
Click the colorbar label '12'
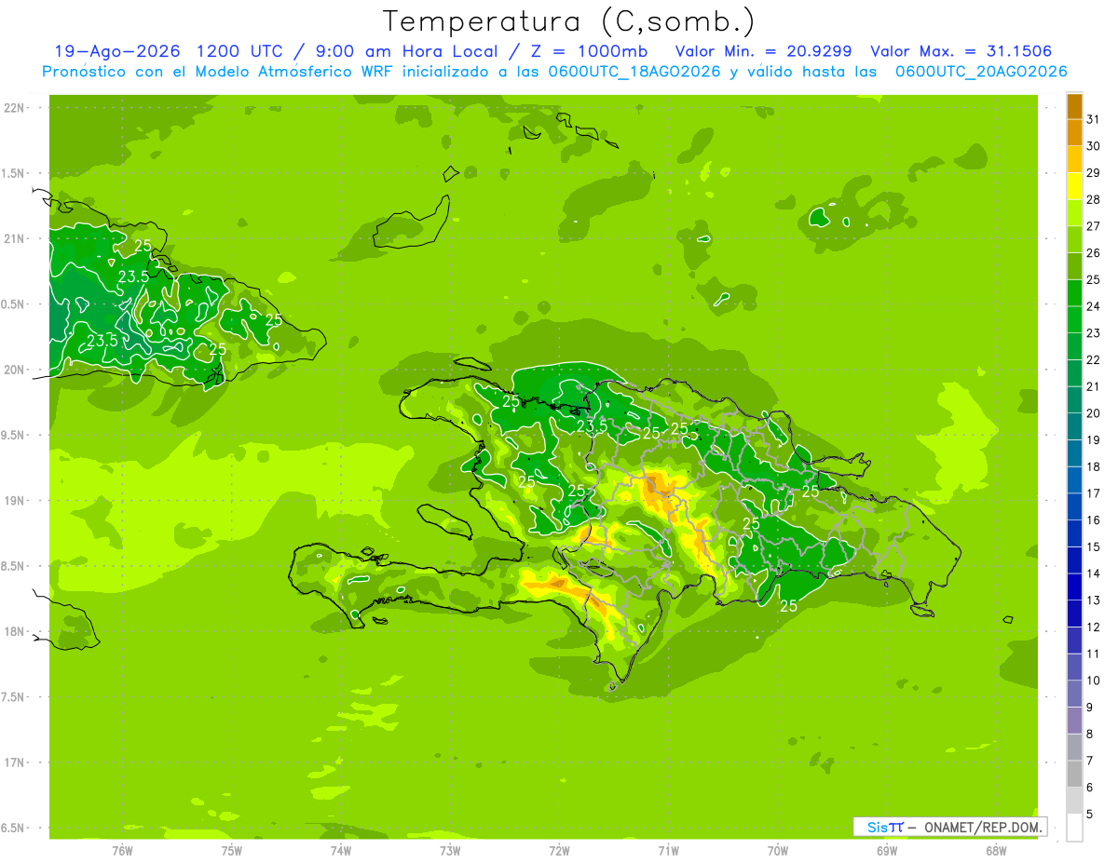tap(1094, 627)
